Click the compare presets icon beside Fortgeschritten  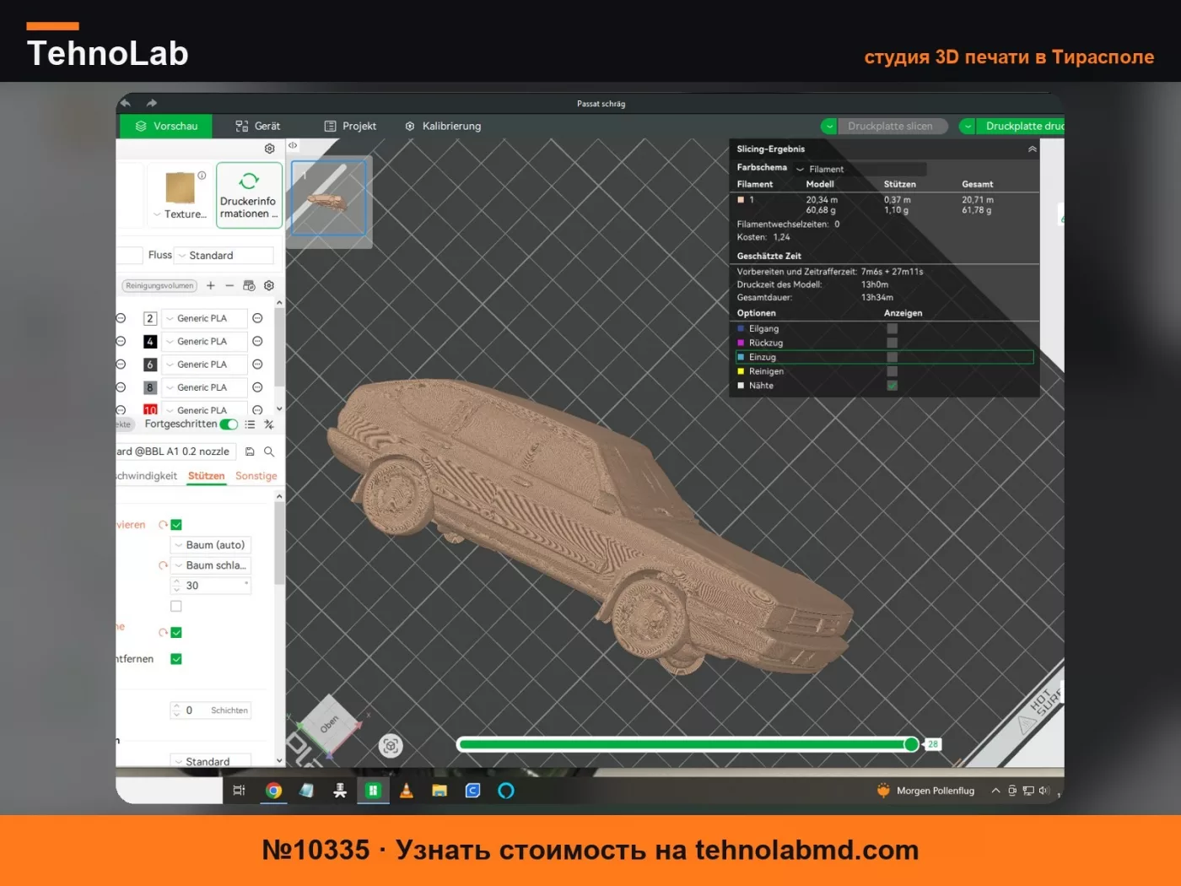coord(269,424)
